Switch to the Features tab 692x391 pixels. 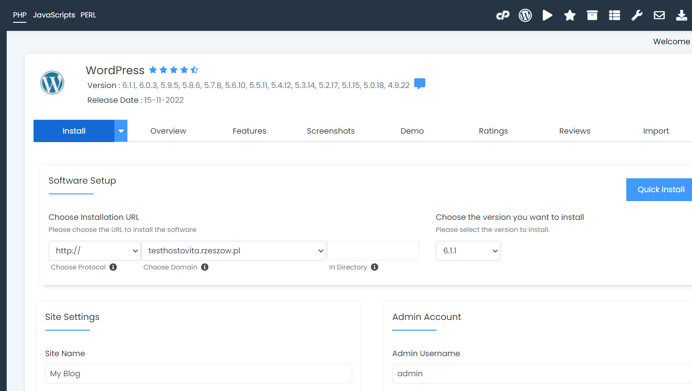(x=249, y=131)
